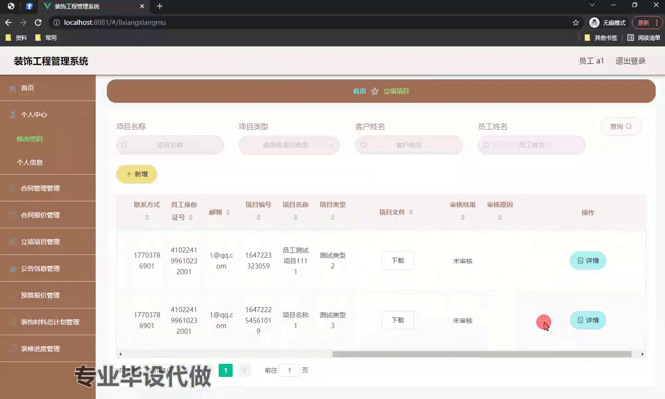This screenshot has width=665, height=399.
Task: Click the browser 更新 button
Action: coord(647,23)
